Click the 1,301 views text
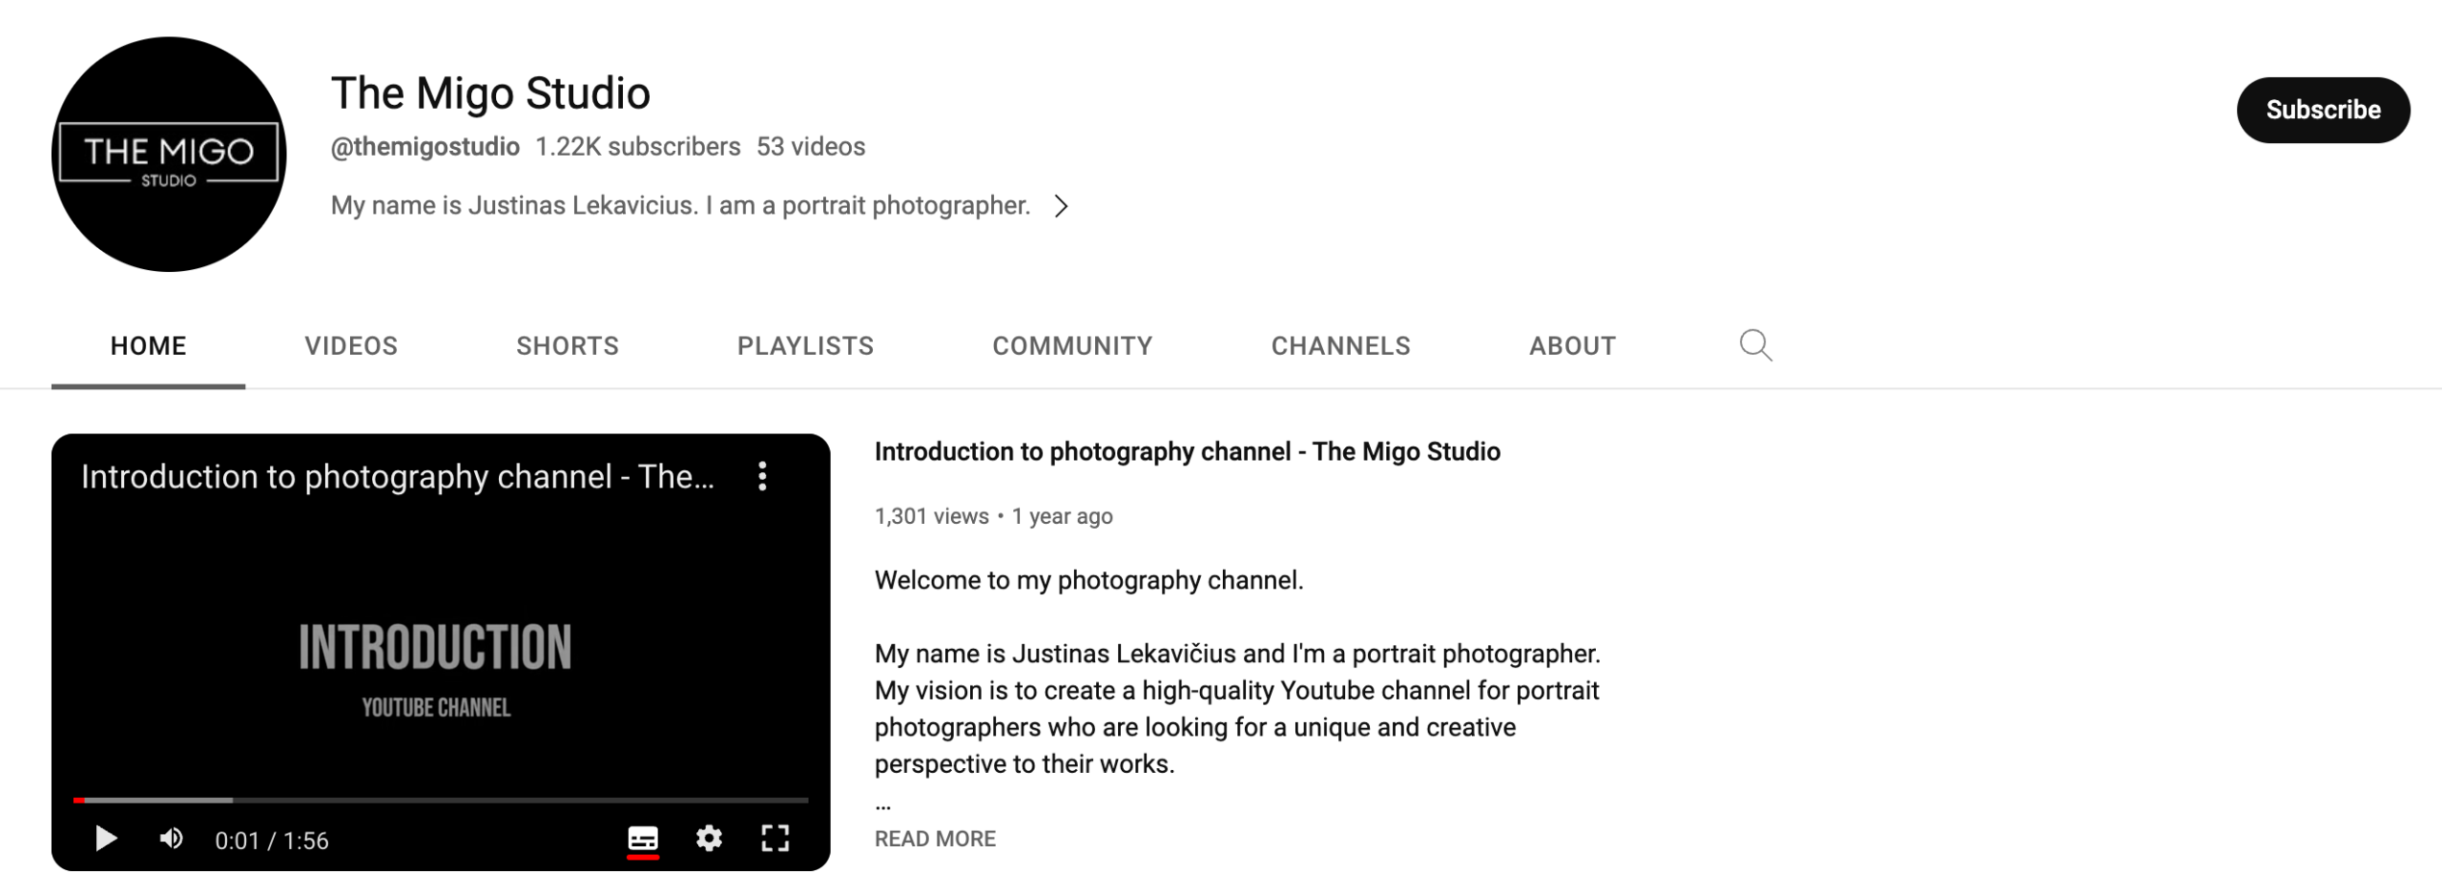The width and height of the screenshot is (2442, 895). [x=931, y=516]
